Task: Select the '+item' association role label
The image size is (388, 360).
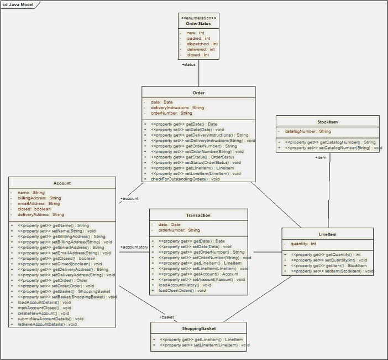Action: pos(321,157)
